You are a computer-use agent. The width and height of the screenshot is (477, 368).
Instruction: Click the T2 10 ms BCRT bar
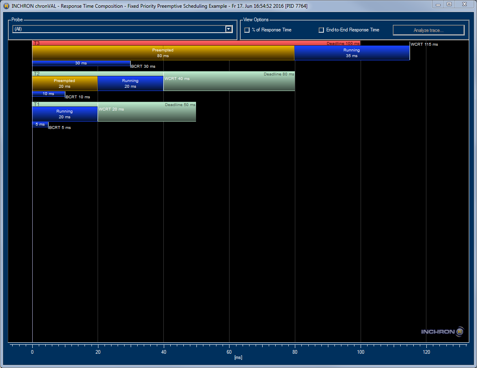49,94
